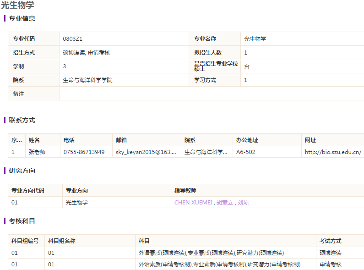The image size is (364, 270).
Task: Select the 生命与海洋科学学院 value in 专业信息
Action: point(87,80)
